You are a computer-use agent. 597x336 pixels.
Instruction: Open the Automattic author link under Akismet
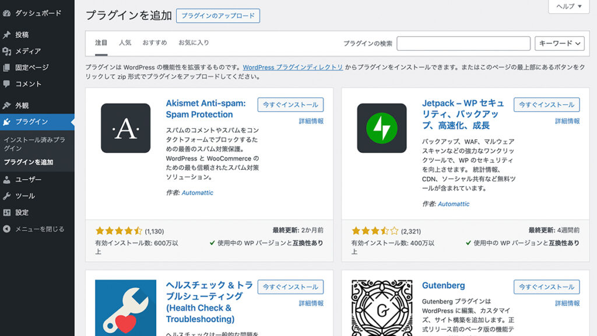pos(197,192)
